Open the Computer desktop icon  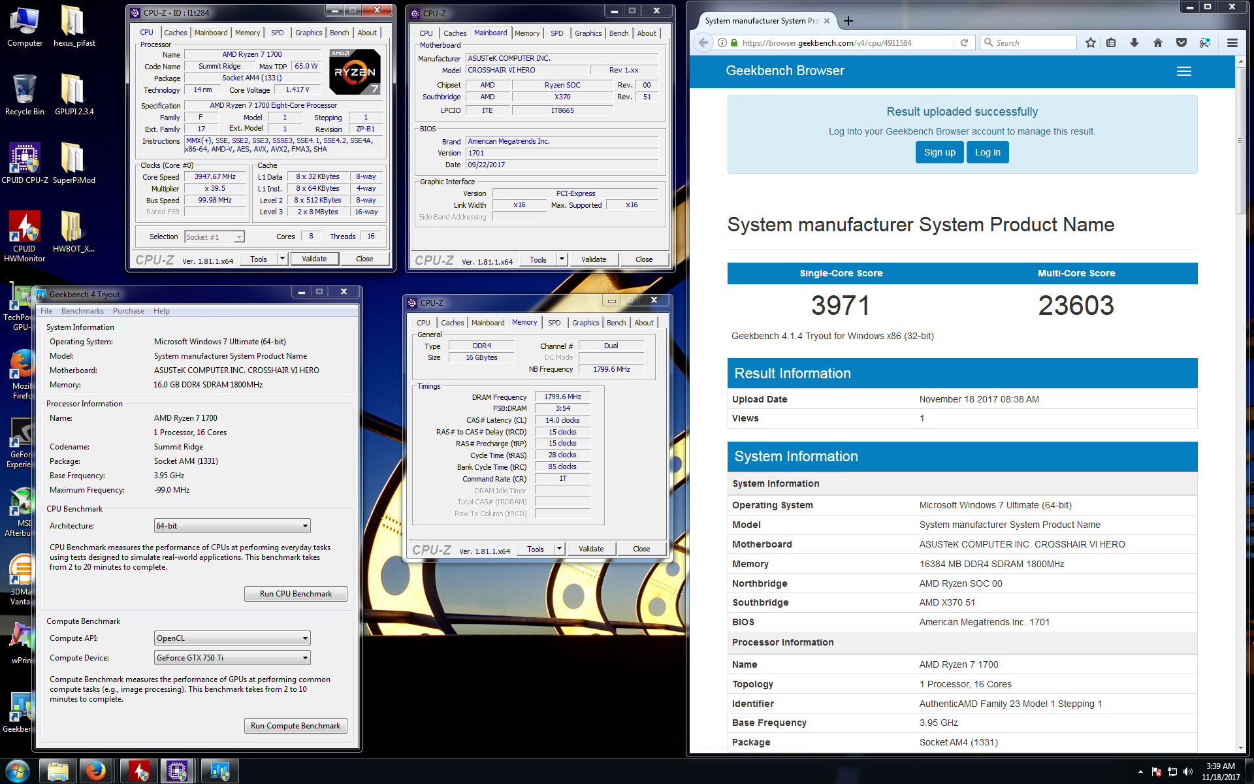25,26
